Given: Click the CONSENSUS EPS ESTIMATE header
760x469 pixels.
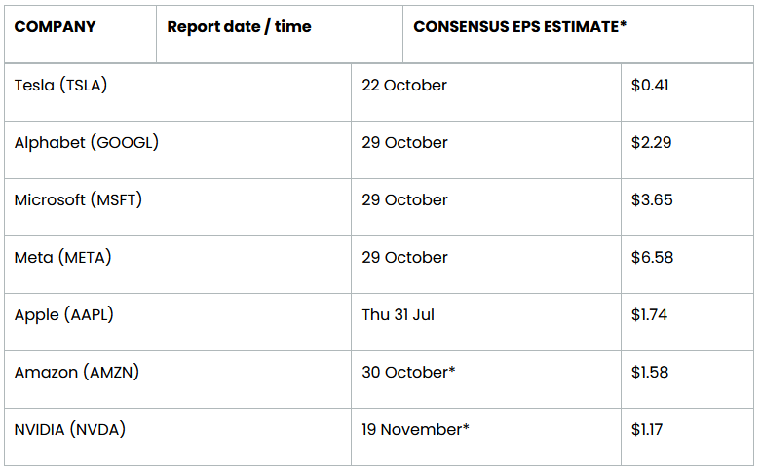Looking at the screenshot, I should click(x=519, y=27).
